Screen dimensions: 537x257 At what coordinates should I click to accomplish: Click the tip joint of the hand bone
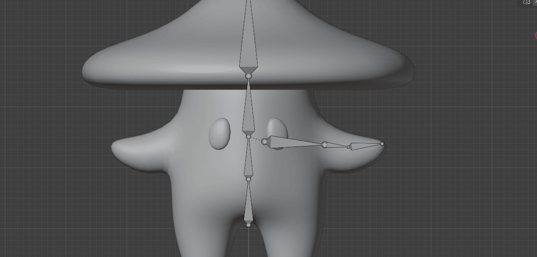382,144
